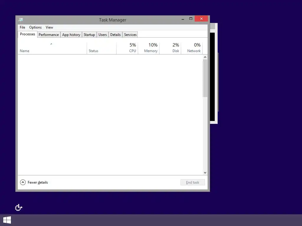The image size is (302, 226).
Task: Click the End task button
Action: (x=193, y=182)
